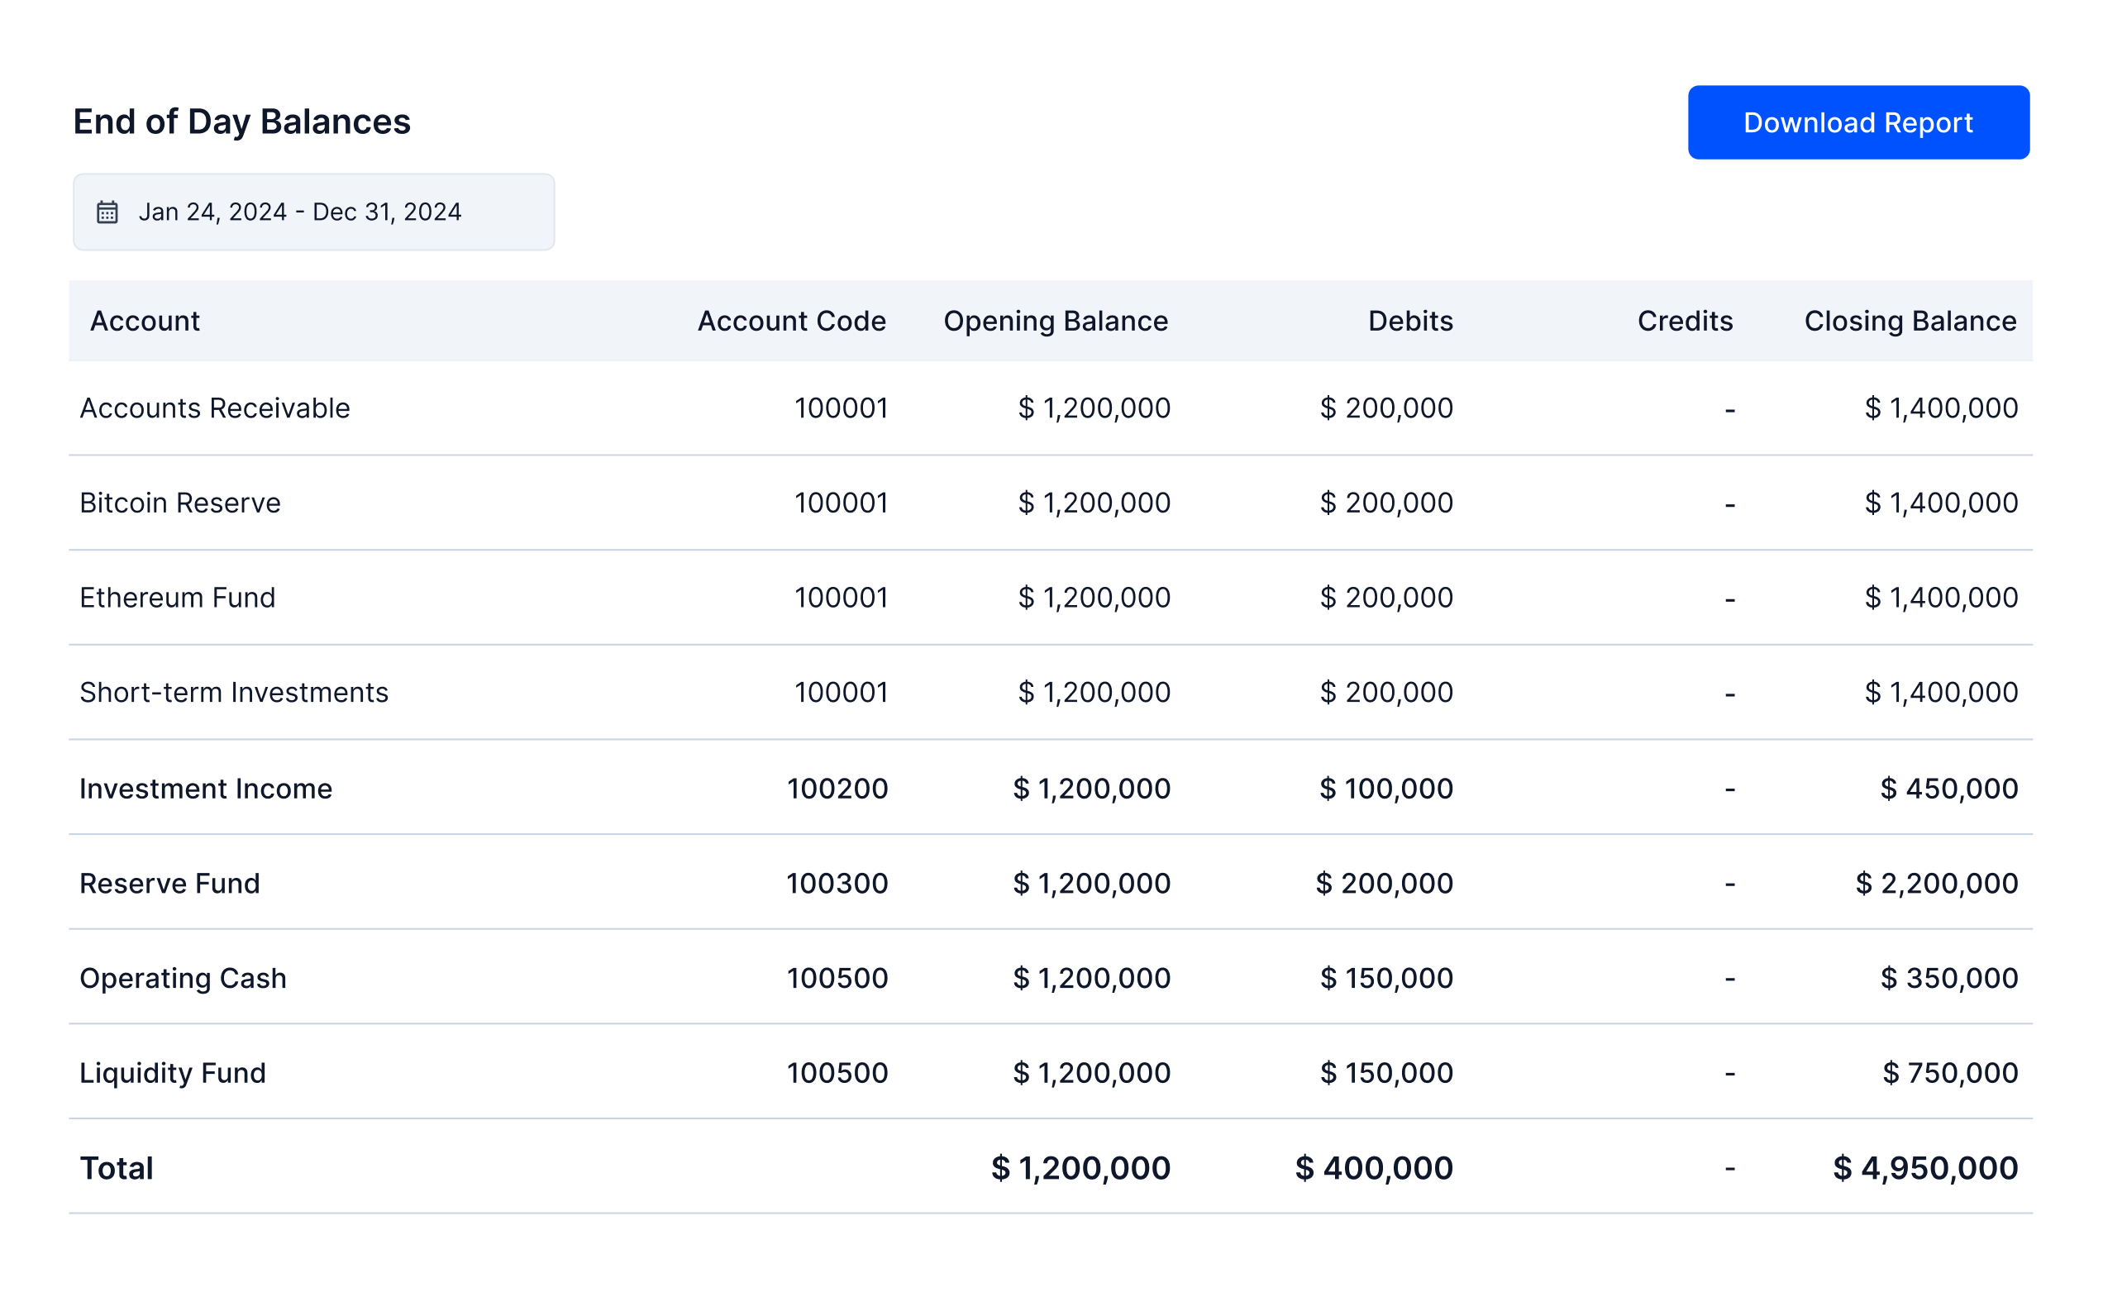Select the Ethereum Fund account
Image resolution: width=2103 pixels, height=1297 pixels.
178,598
